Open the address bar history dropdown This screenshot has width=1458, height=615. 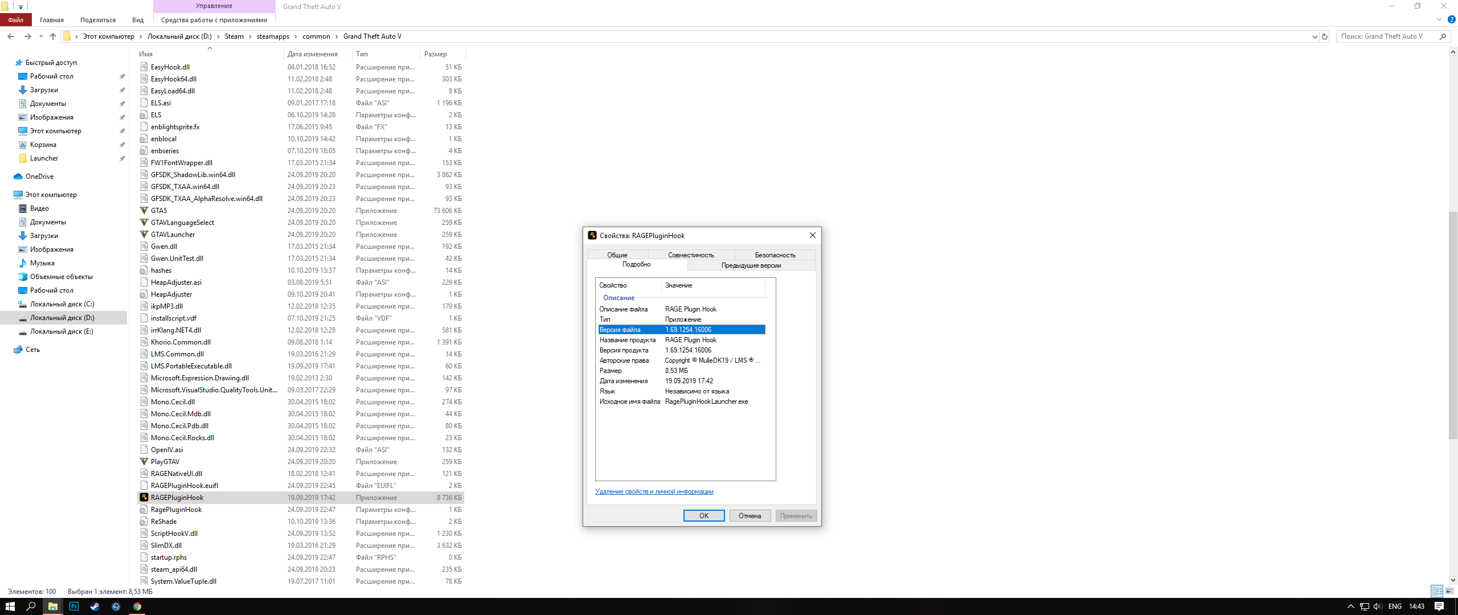tap(1314, 36)
